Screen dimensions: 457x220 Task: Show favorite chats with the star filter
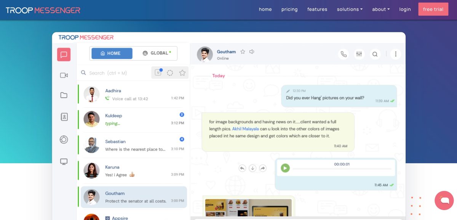tap(182, 73)
